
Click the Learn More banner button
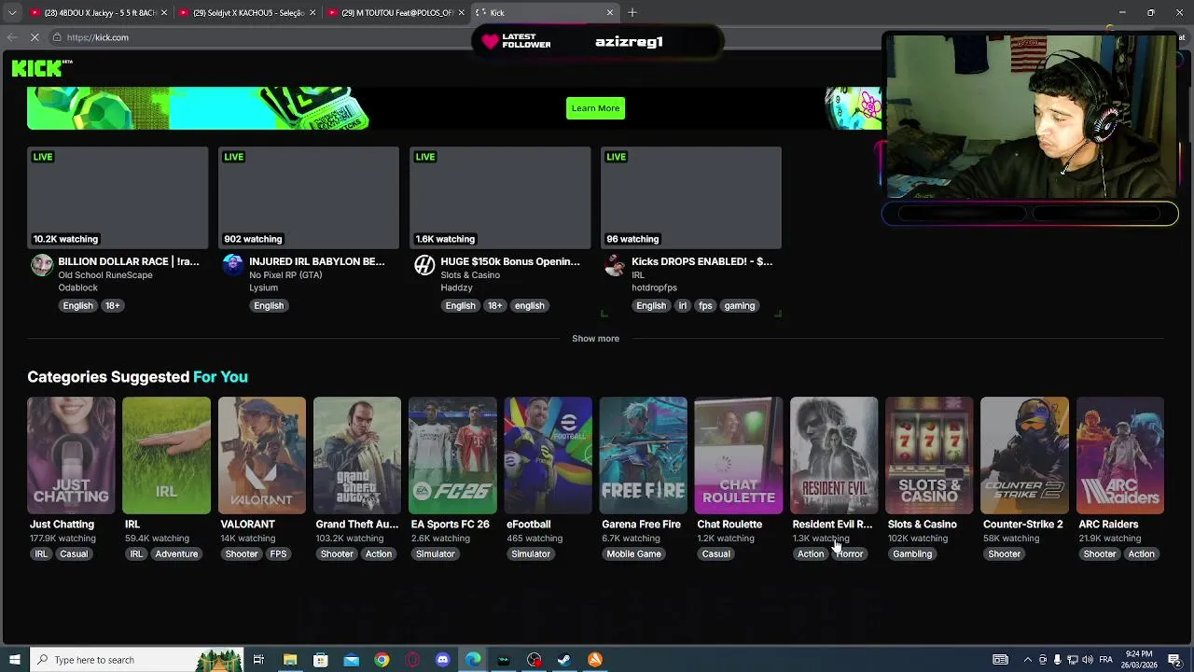point(595,108)
